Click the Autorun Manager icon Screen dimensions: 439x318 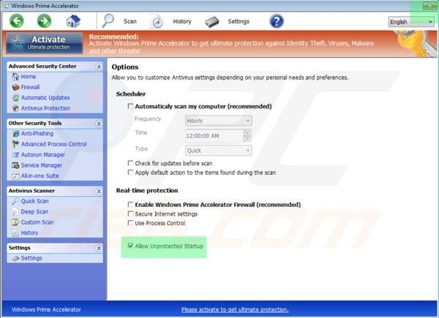[x=15, y=155]
